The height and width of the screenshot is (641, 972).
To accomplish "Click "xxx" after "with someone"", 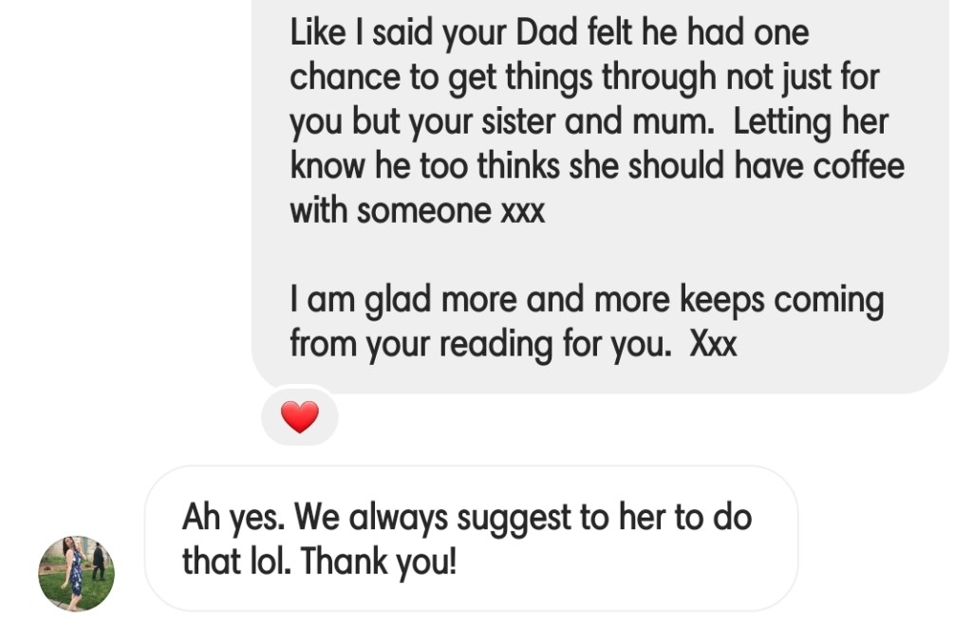I will pos(522,210).
